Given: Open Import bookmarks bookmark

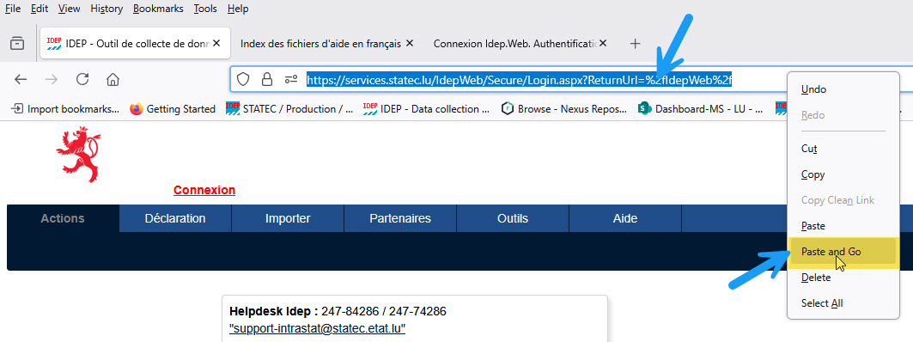Looking at the screenshot, I should click(x=65, y=108).
